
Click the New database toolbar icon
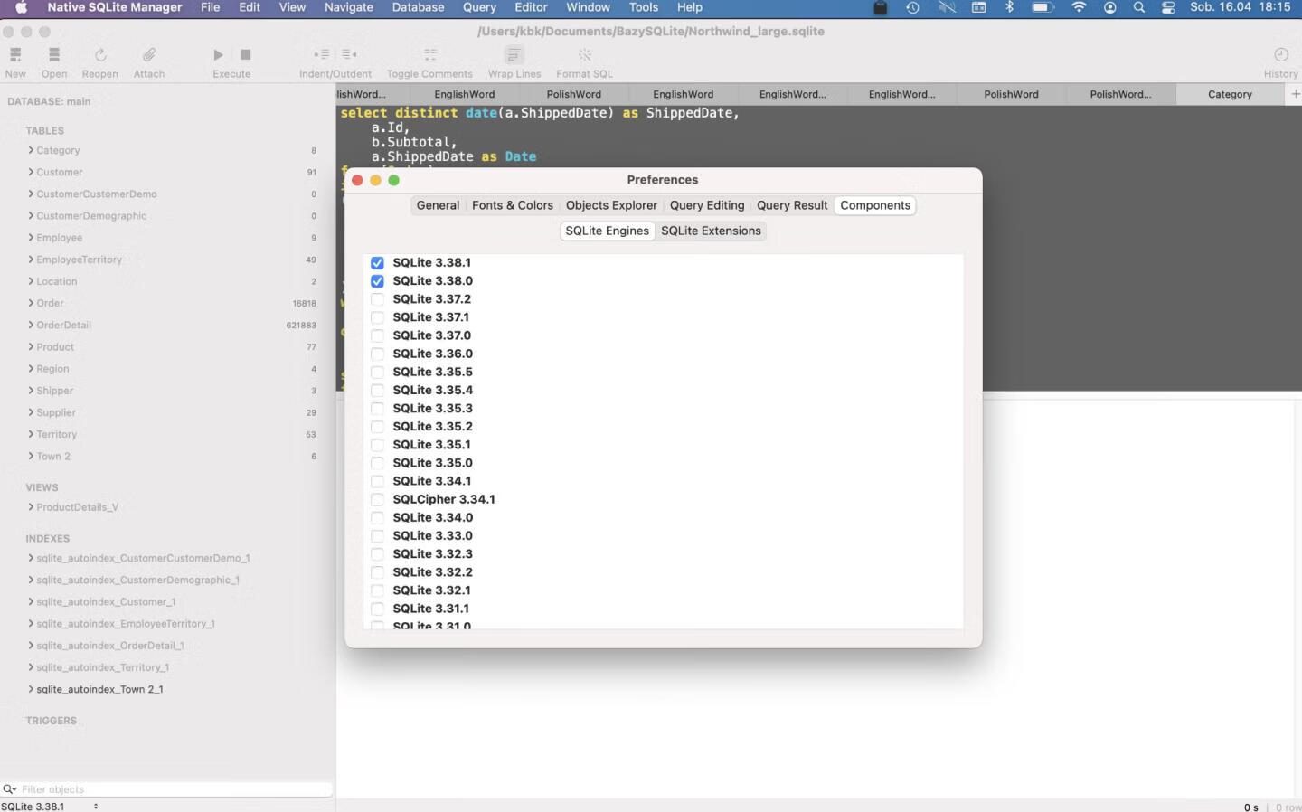coord(15,55)
